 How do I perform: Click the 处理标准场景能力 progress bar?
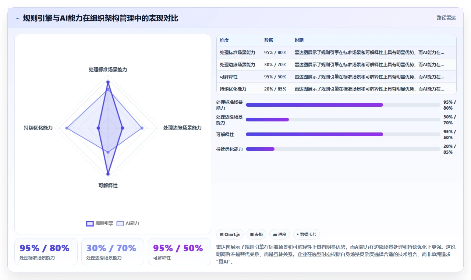[343, 105]
